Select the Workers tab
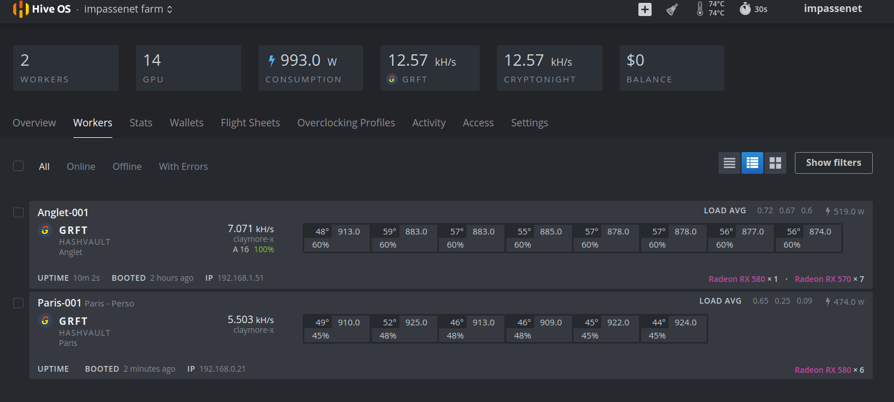Screen dimensions: 894x402 coord(93,123)
